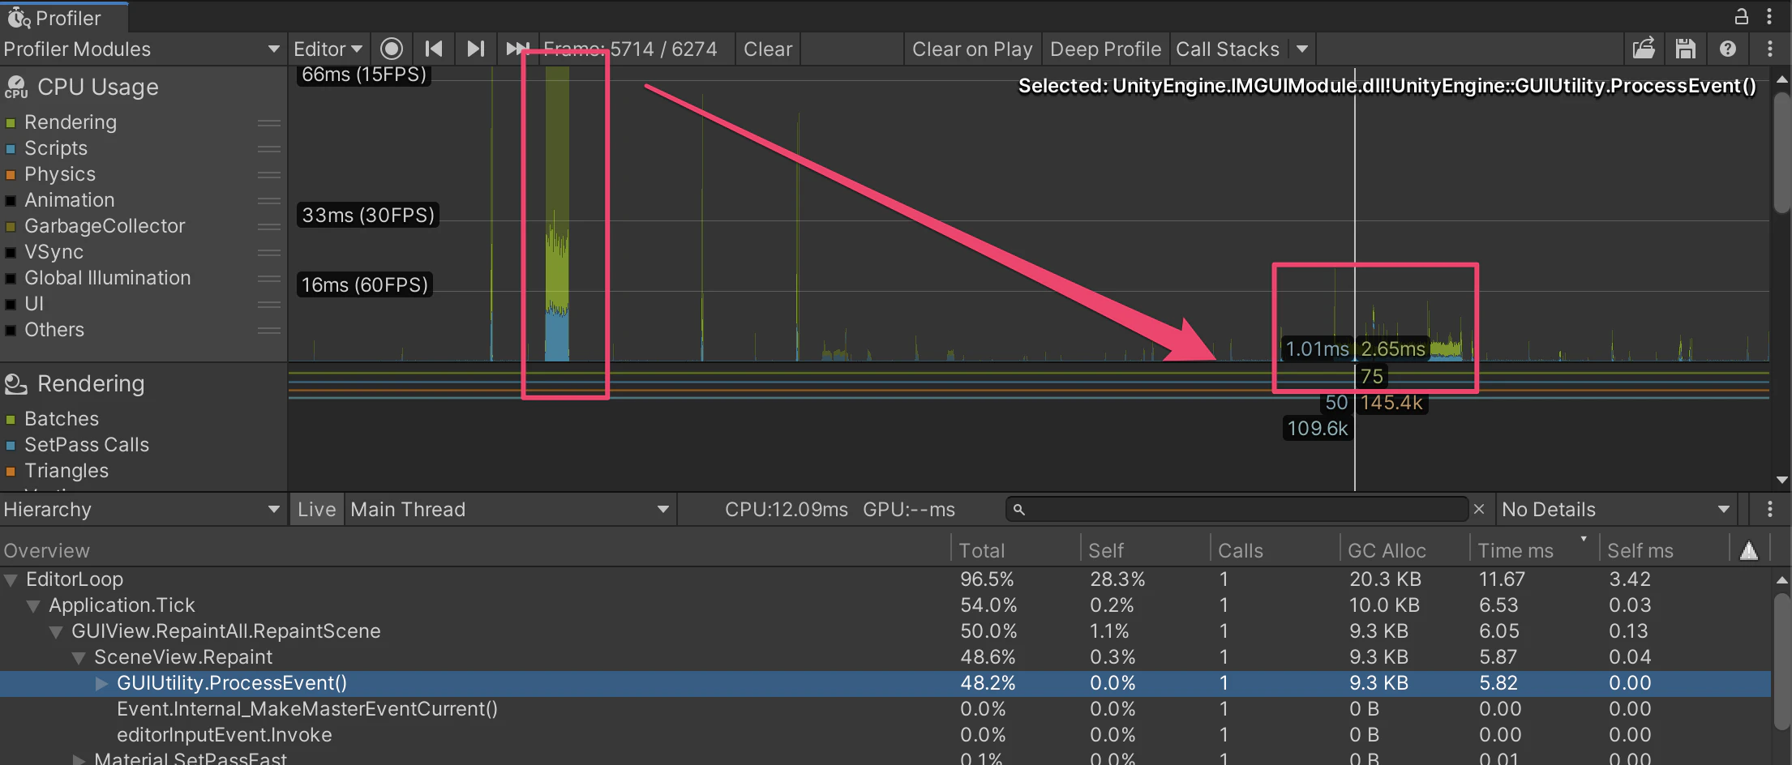Screen dimensions: 1792x765
Task: Click the Overview column header
Action: [x=475, y=551]
